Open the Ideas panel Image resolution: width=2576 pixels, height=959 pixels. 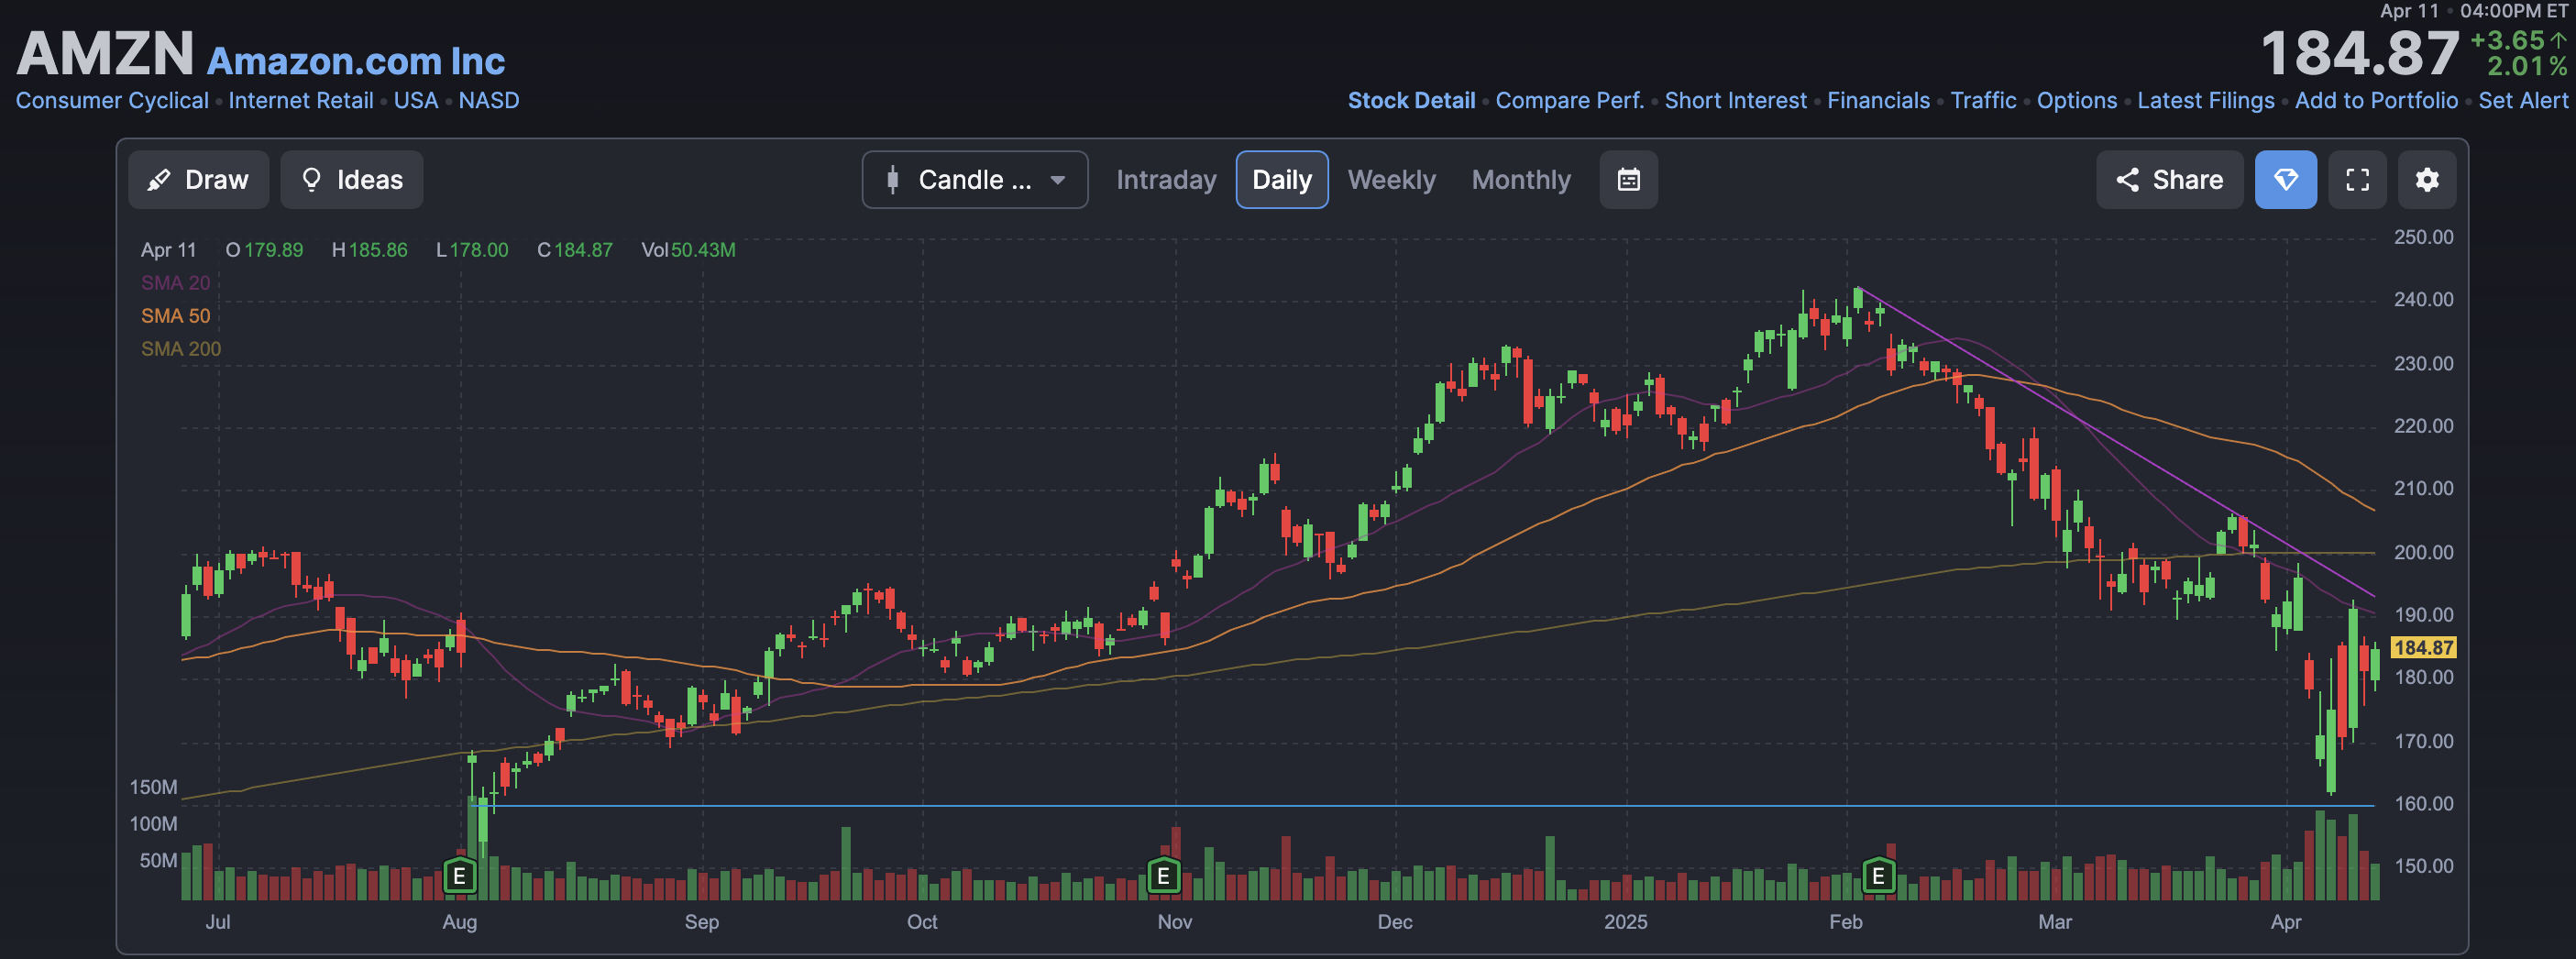(x=351, y=180)
